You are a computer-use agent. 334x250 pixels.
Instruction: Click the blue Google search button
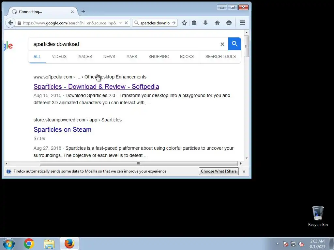coord(235,44)
